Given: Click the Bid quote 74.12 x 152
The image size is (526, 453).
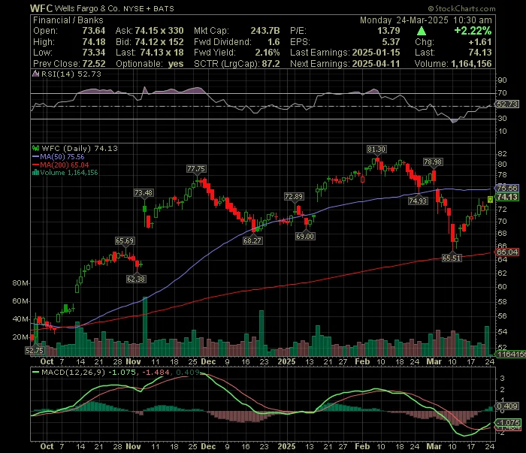Looking at the screenshot, I should pyautogui.click(x=159, y=42).
